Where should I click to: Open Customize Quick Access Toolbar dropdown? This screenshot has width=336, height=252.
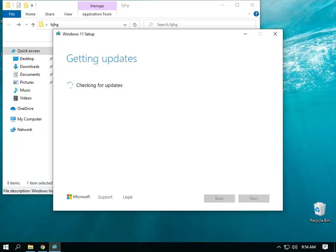pyautogui.click(x=32, y=5)
